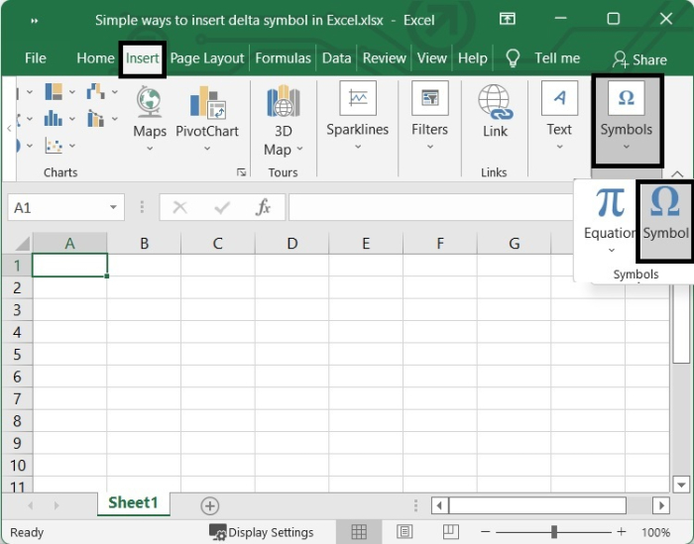The height and width of the screenshot is (544, 694).
Task: Switch to Normal view icon
Action: coord(359,532)
